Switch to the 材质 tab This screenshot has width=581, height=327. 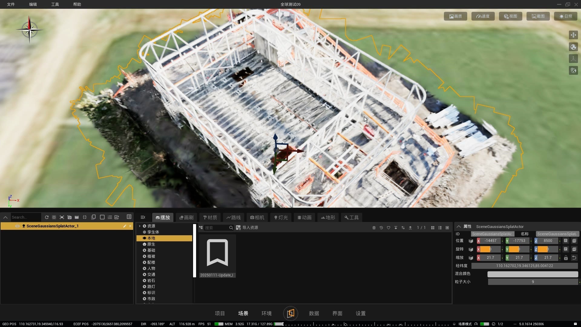pos(210,217)
